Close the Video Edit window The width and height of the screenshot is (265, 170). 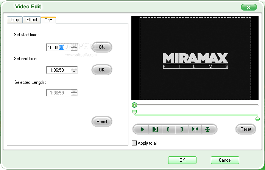point(249,8)
